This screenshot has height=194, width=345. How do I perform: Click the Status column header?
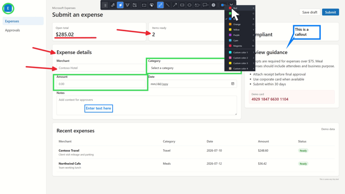(x=302, y=141)
